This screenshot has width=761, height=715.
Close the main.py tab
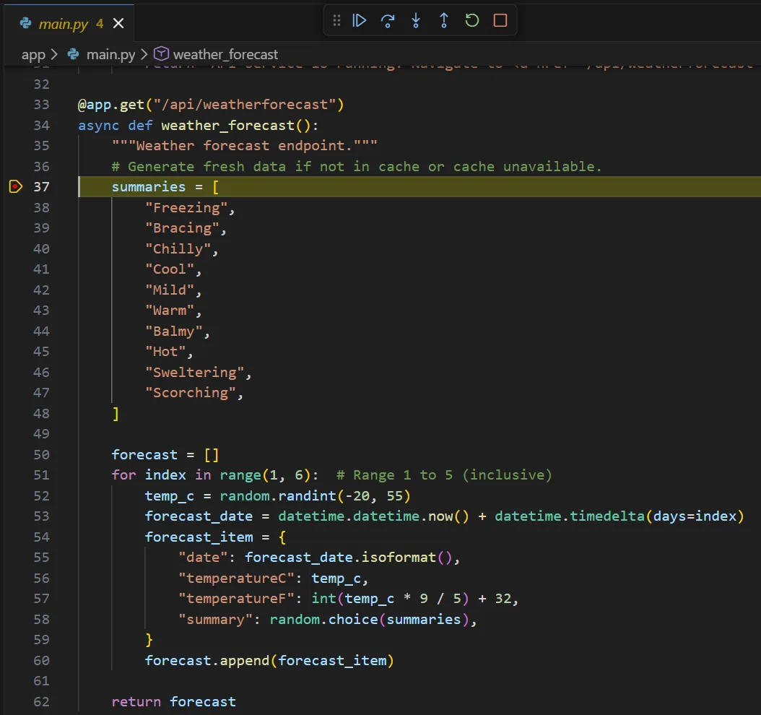click(118, 23)
